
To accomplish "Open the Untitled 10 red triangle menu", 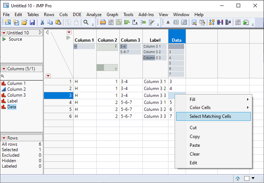I will 4,33.
